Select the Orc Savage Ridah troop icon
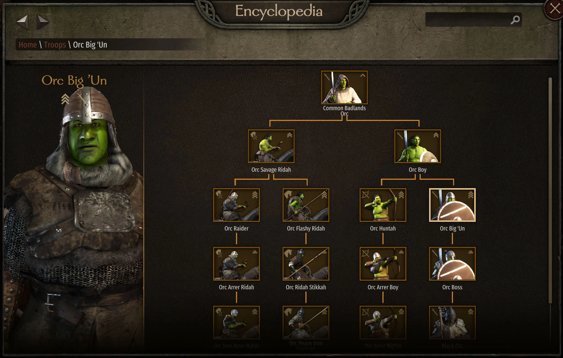This screenshot has height=358, width=563. (x=271, y=146)
